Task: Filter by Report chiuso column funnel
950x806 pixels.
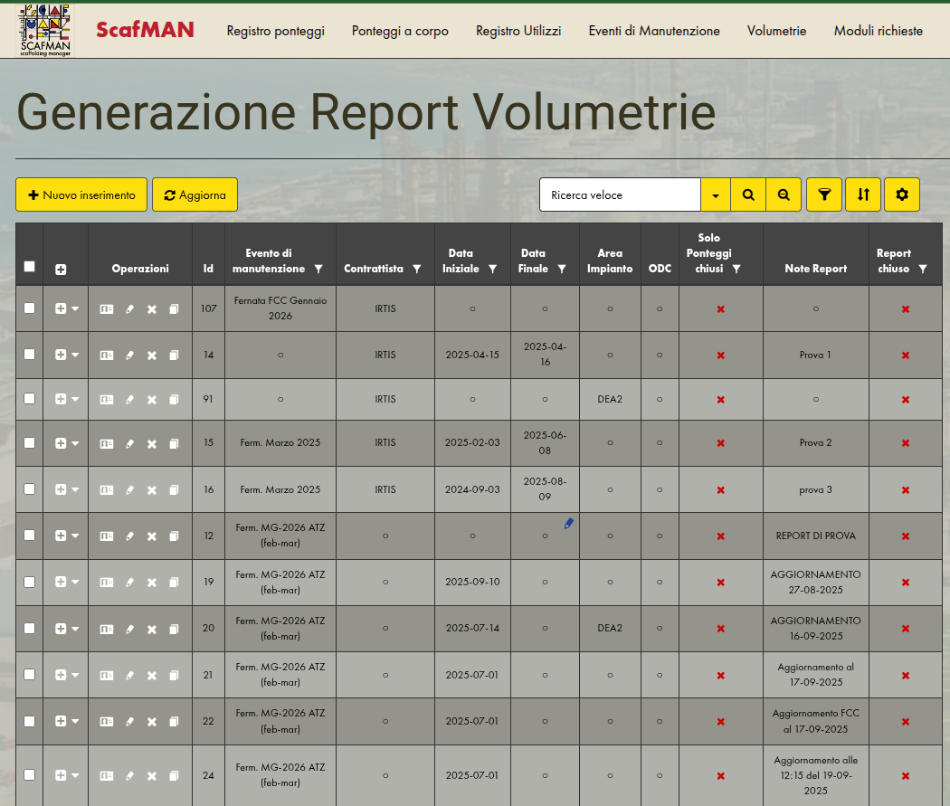Action: (923, 269)
